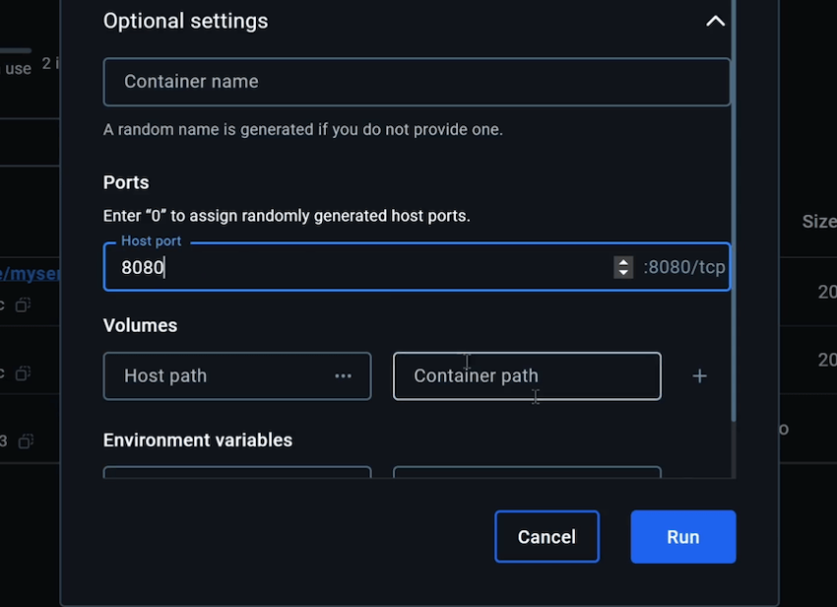Click the :8080/tcp container port label
The image size is (837, 607).
(684, 267)
